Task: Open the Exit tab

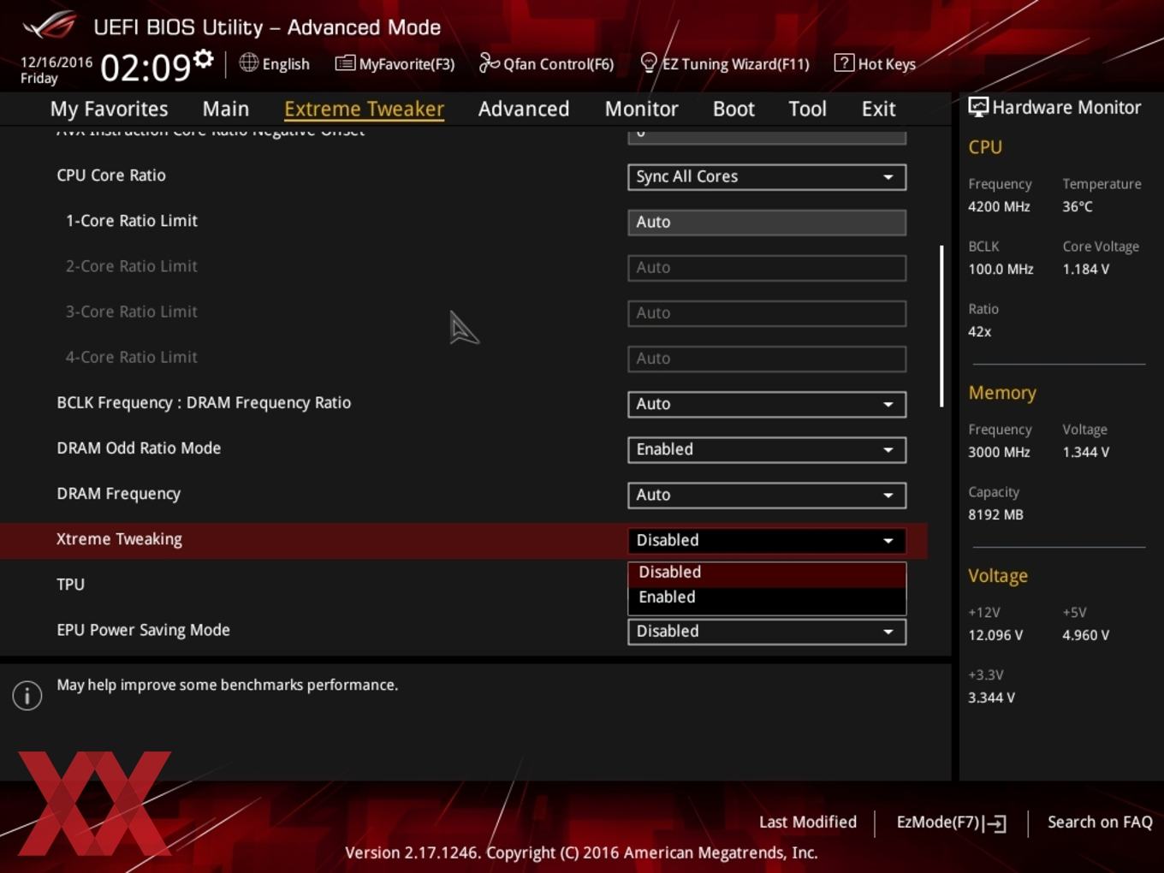Action: coord(878,109)
